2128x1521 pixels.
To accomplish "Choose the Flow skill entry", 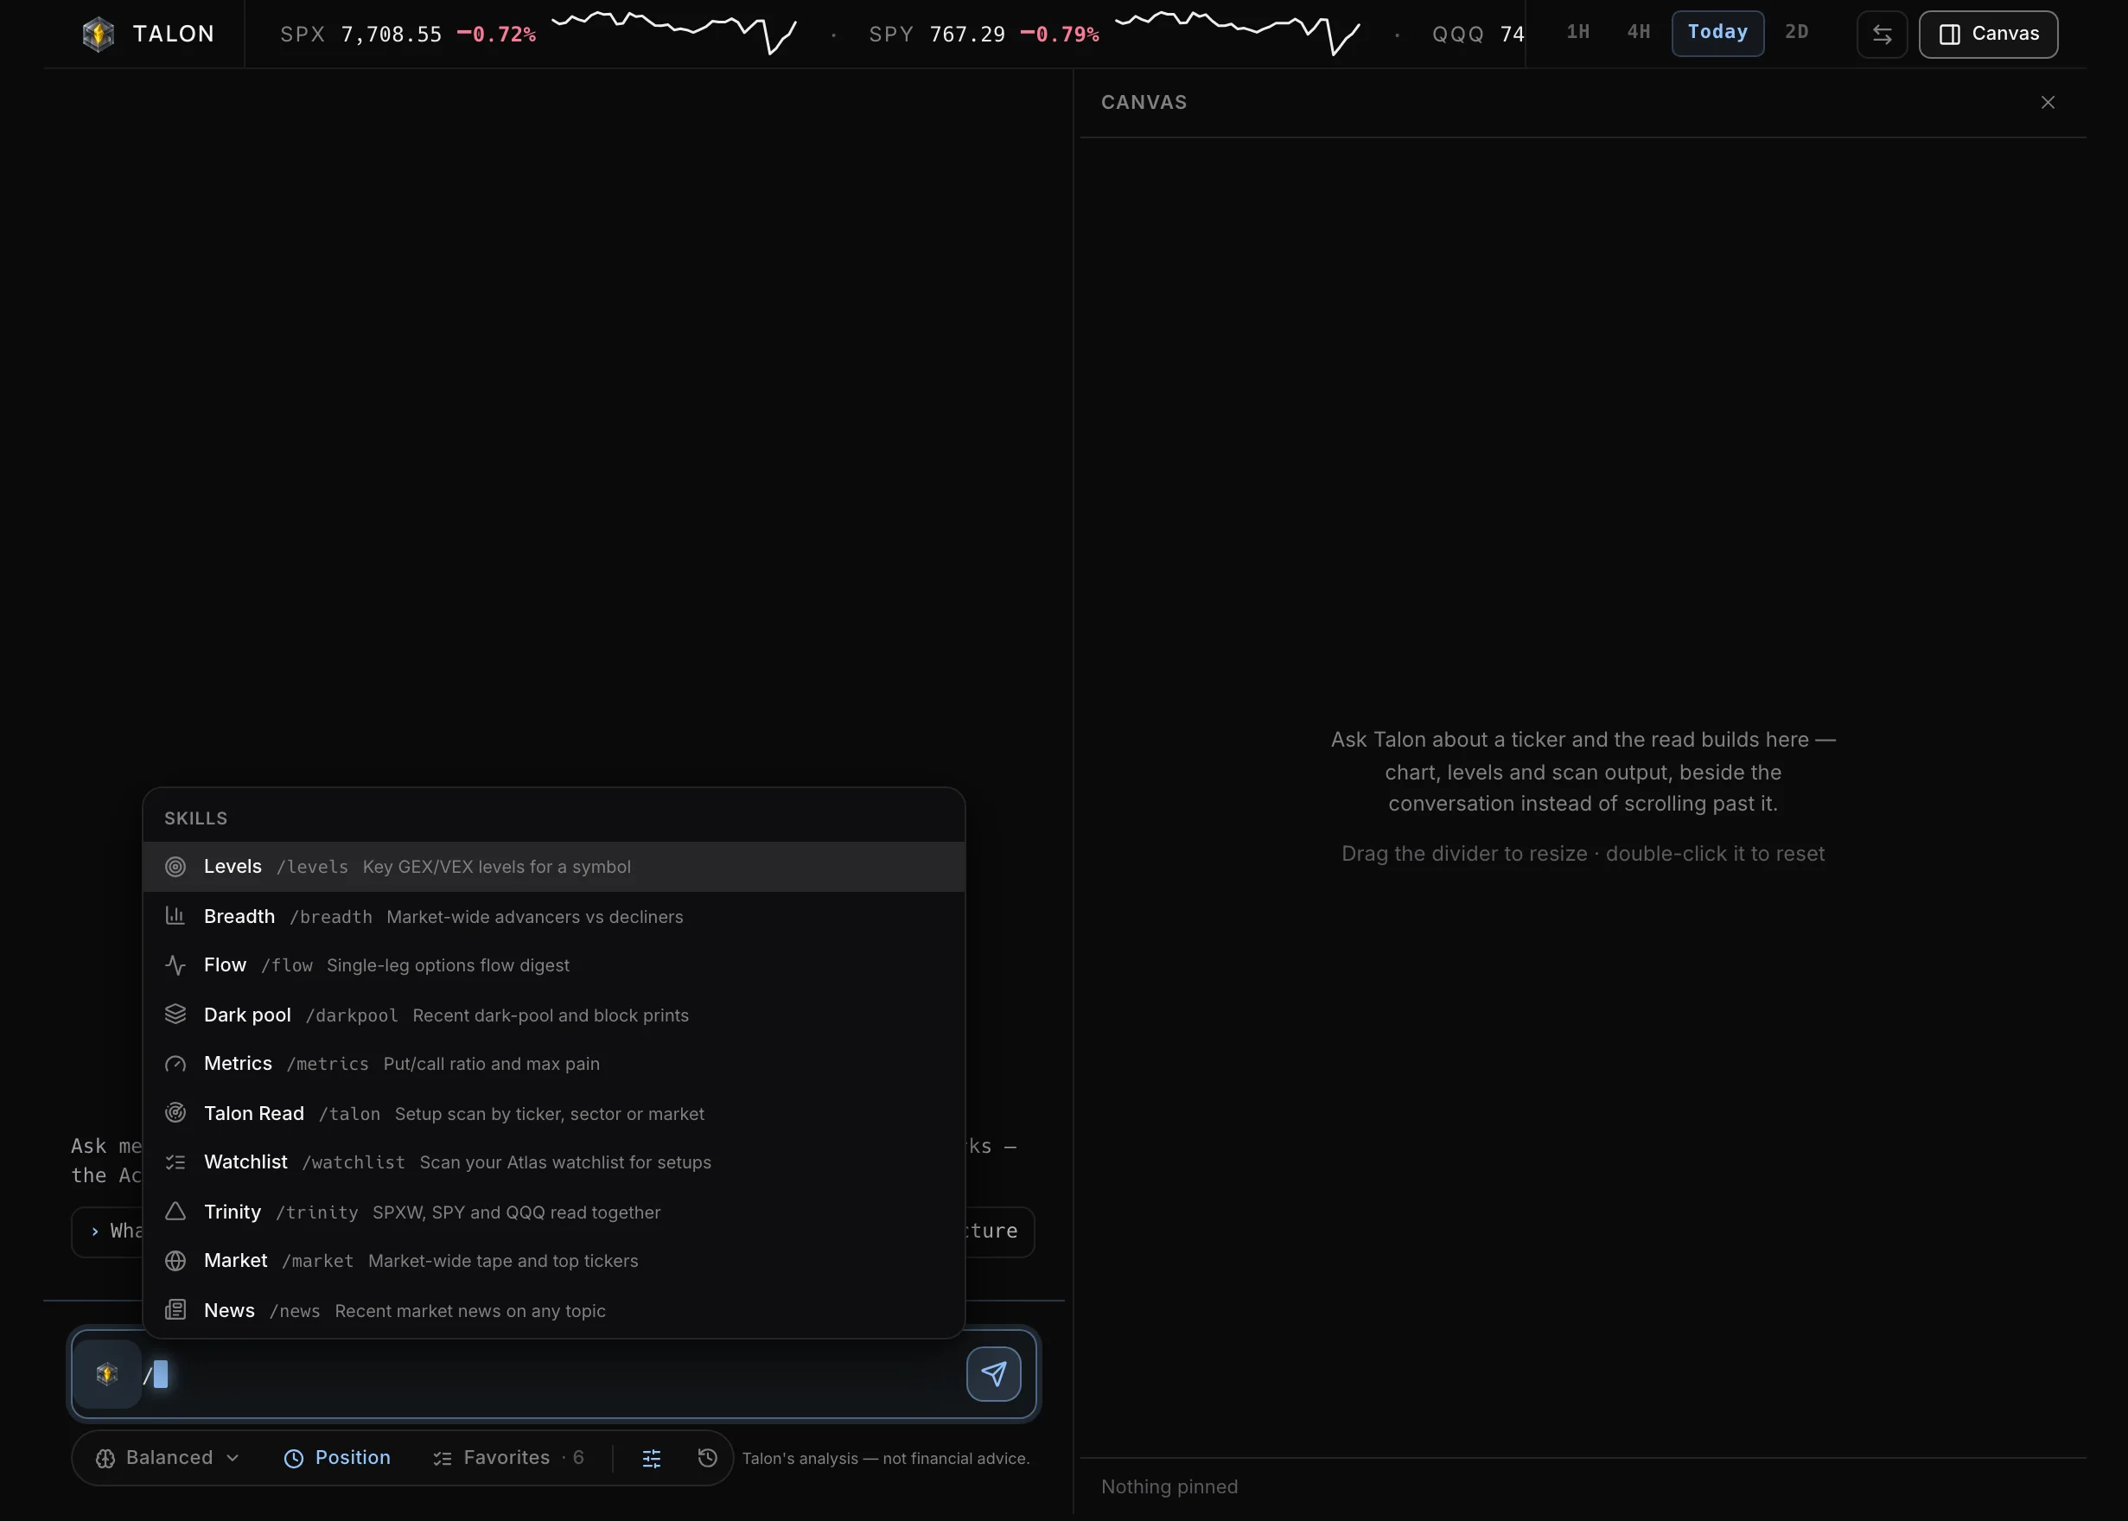I will [553, 964].
